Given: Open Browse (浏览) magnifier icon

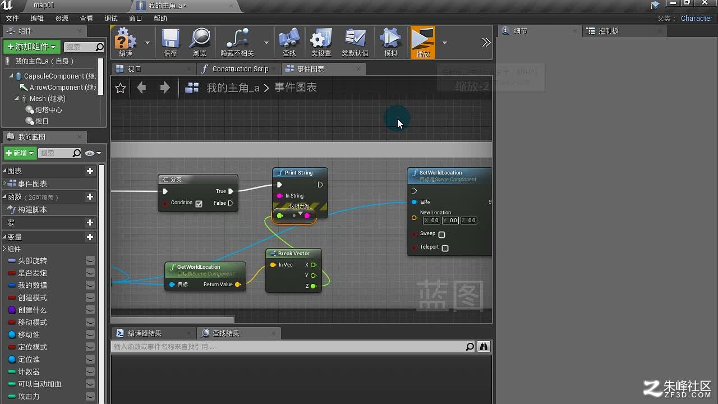Looking at the screenshot, I should [200, 39].
